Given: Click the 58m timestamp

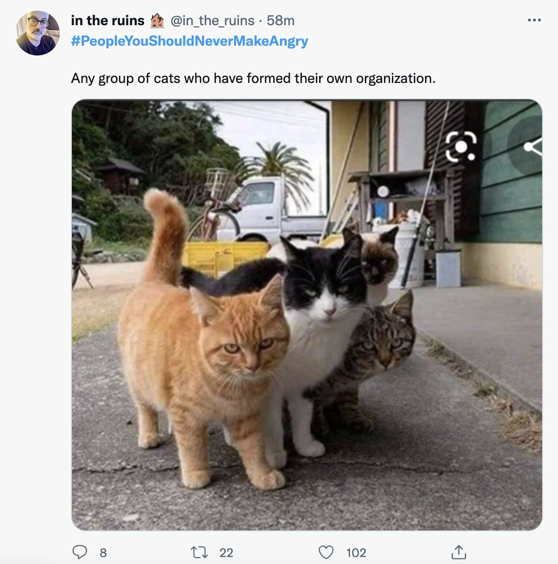Looking at the screenshot, I should (281, 21).
